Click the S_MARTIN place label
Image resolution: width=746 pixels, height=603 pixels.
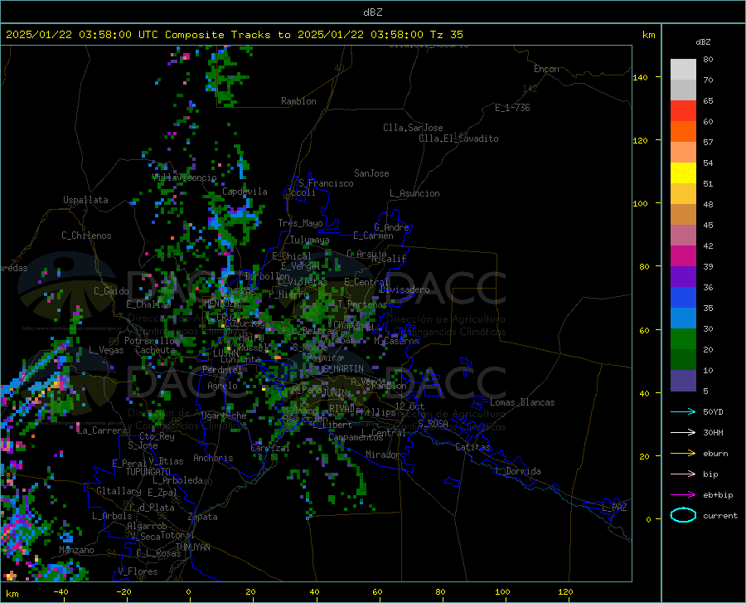pos(343,369)
